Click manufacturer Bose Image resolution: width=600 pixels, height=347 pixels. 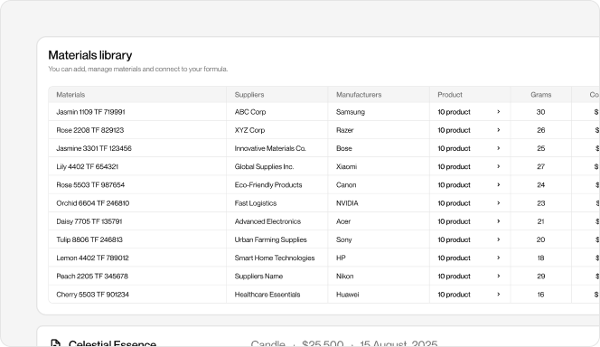click(343, 148)
